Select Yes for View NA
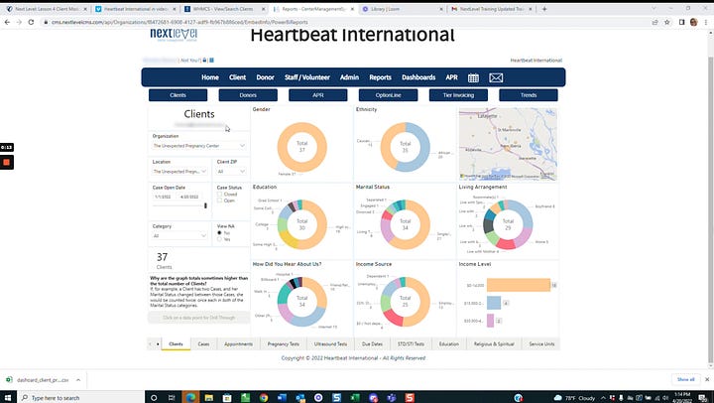The height and width of the screenshot is (403, 714). tap(219, 239)
